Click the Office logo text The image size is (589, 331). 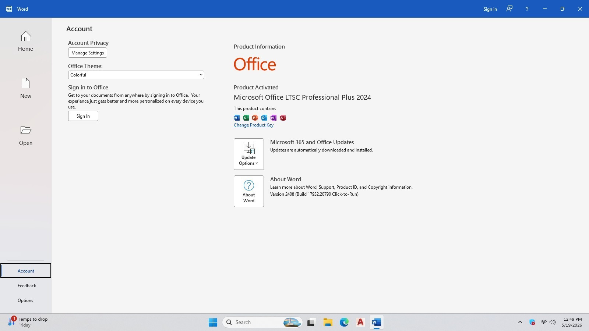pos(255,64)
